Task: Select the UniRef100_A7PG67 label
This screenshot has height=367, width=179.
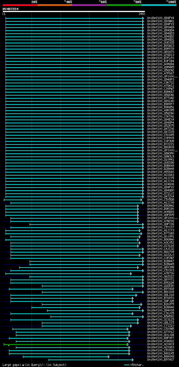Action: click(161, 74)
